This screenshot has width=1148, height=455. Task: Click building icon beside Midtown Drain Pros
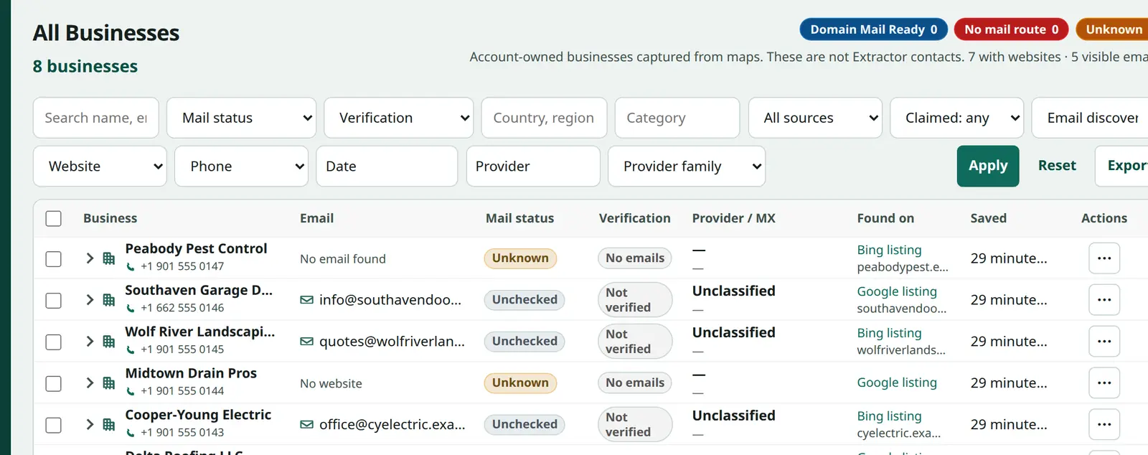tap(108, 383)
